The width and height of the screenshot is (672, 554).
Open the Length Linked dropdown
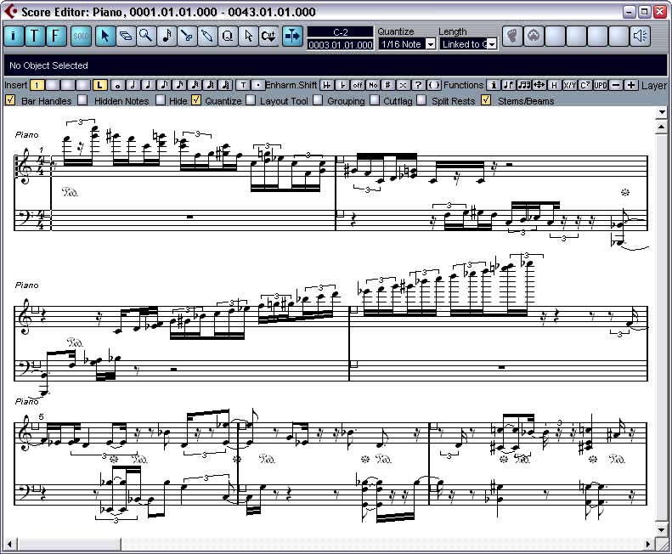point(491,44)
